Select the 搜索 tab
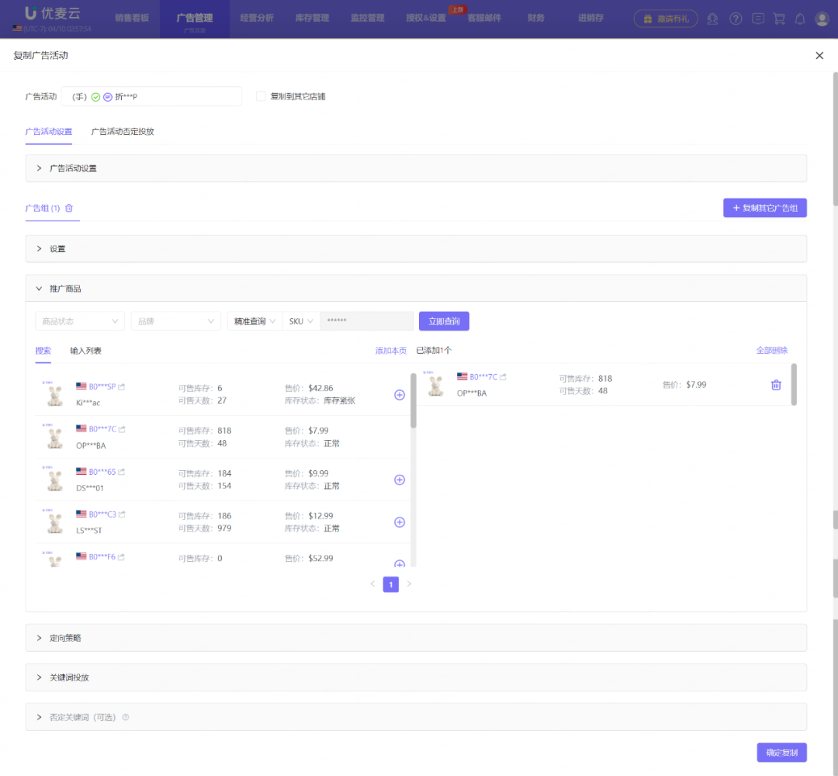The image size is (838, 776). [43, 351]
